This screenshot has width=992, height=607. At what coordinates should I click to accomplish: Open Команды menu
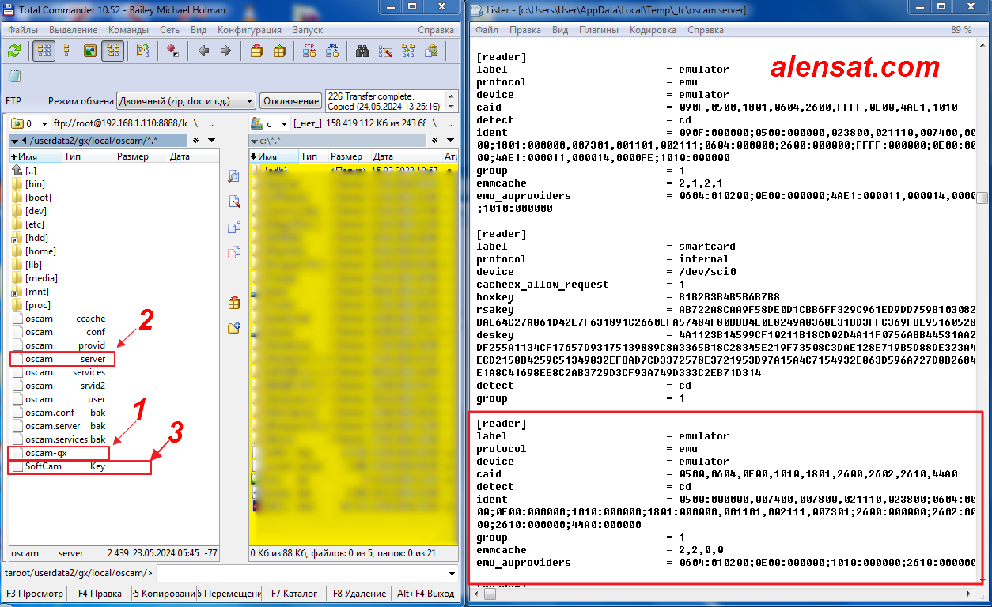[128, 30]
